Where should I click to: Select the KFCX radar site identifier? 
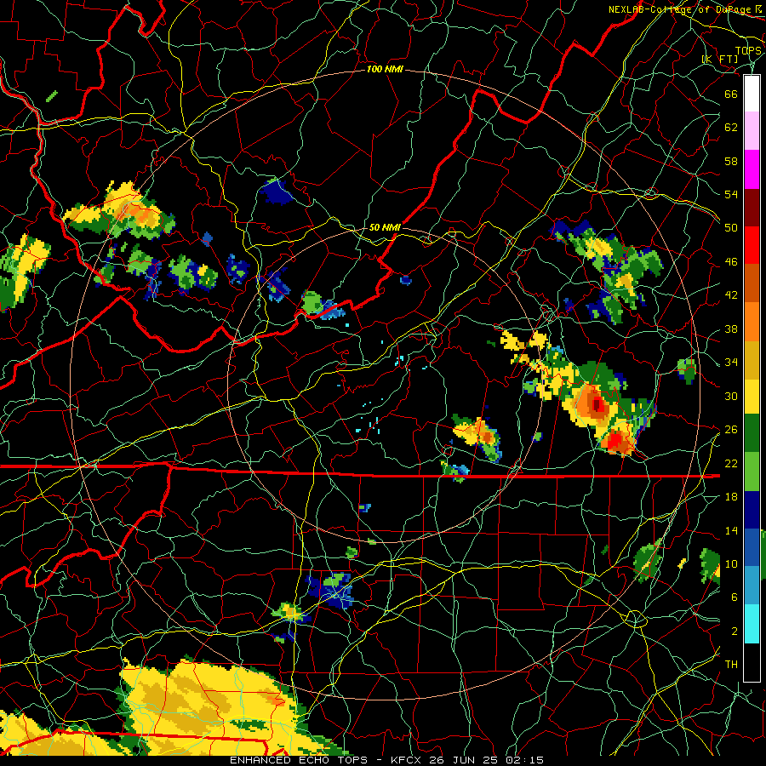click(408, 760)
